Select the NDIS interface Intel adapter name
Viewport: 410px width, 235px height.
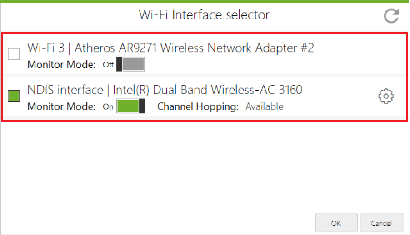click(x=165, y=90)
